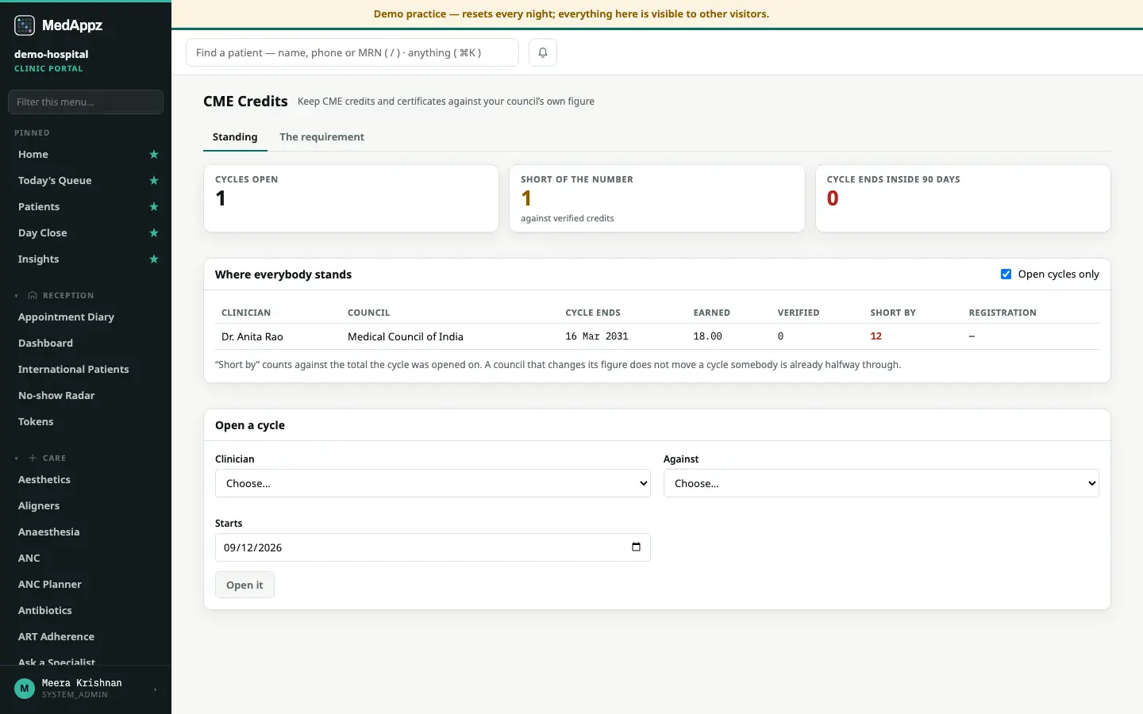Open the Against dropdown
The width and height of the screenshot is (1143, 714).
(x=881, y=483)
